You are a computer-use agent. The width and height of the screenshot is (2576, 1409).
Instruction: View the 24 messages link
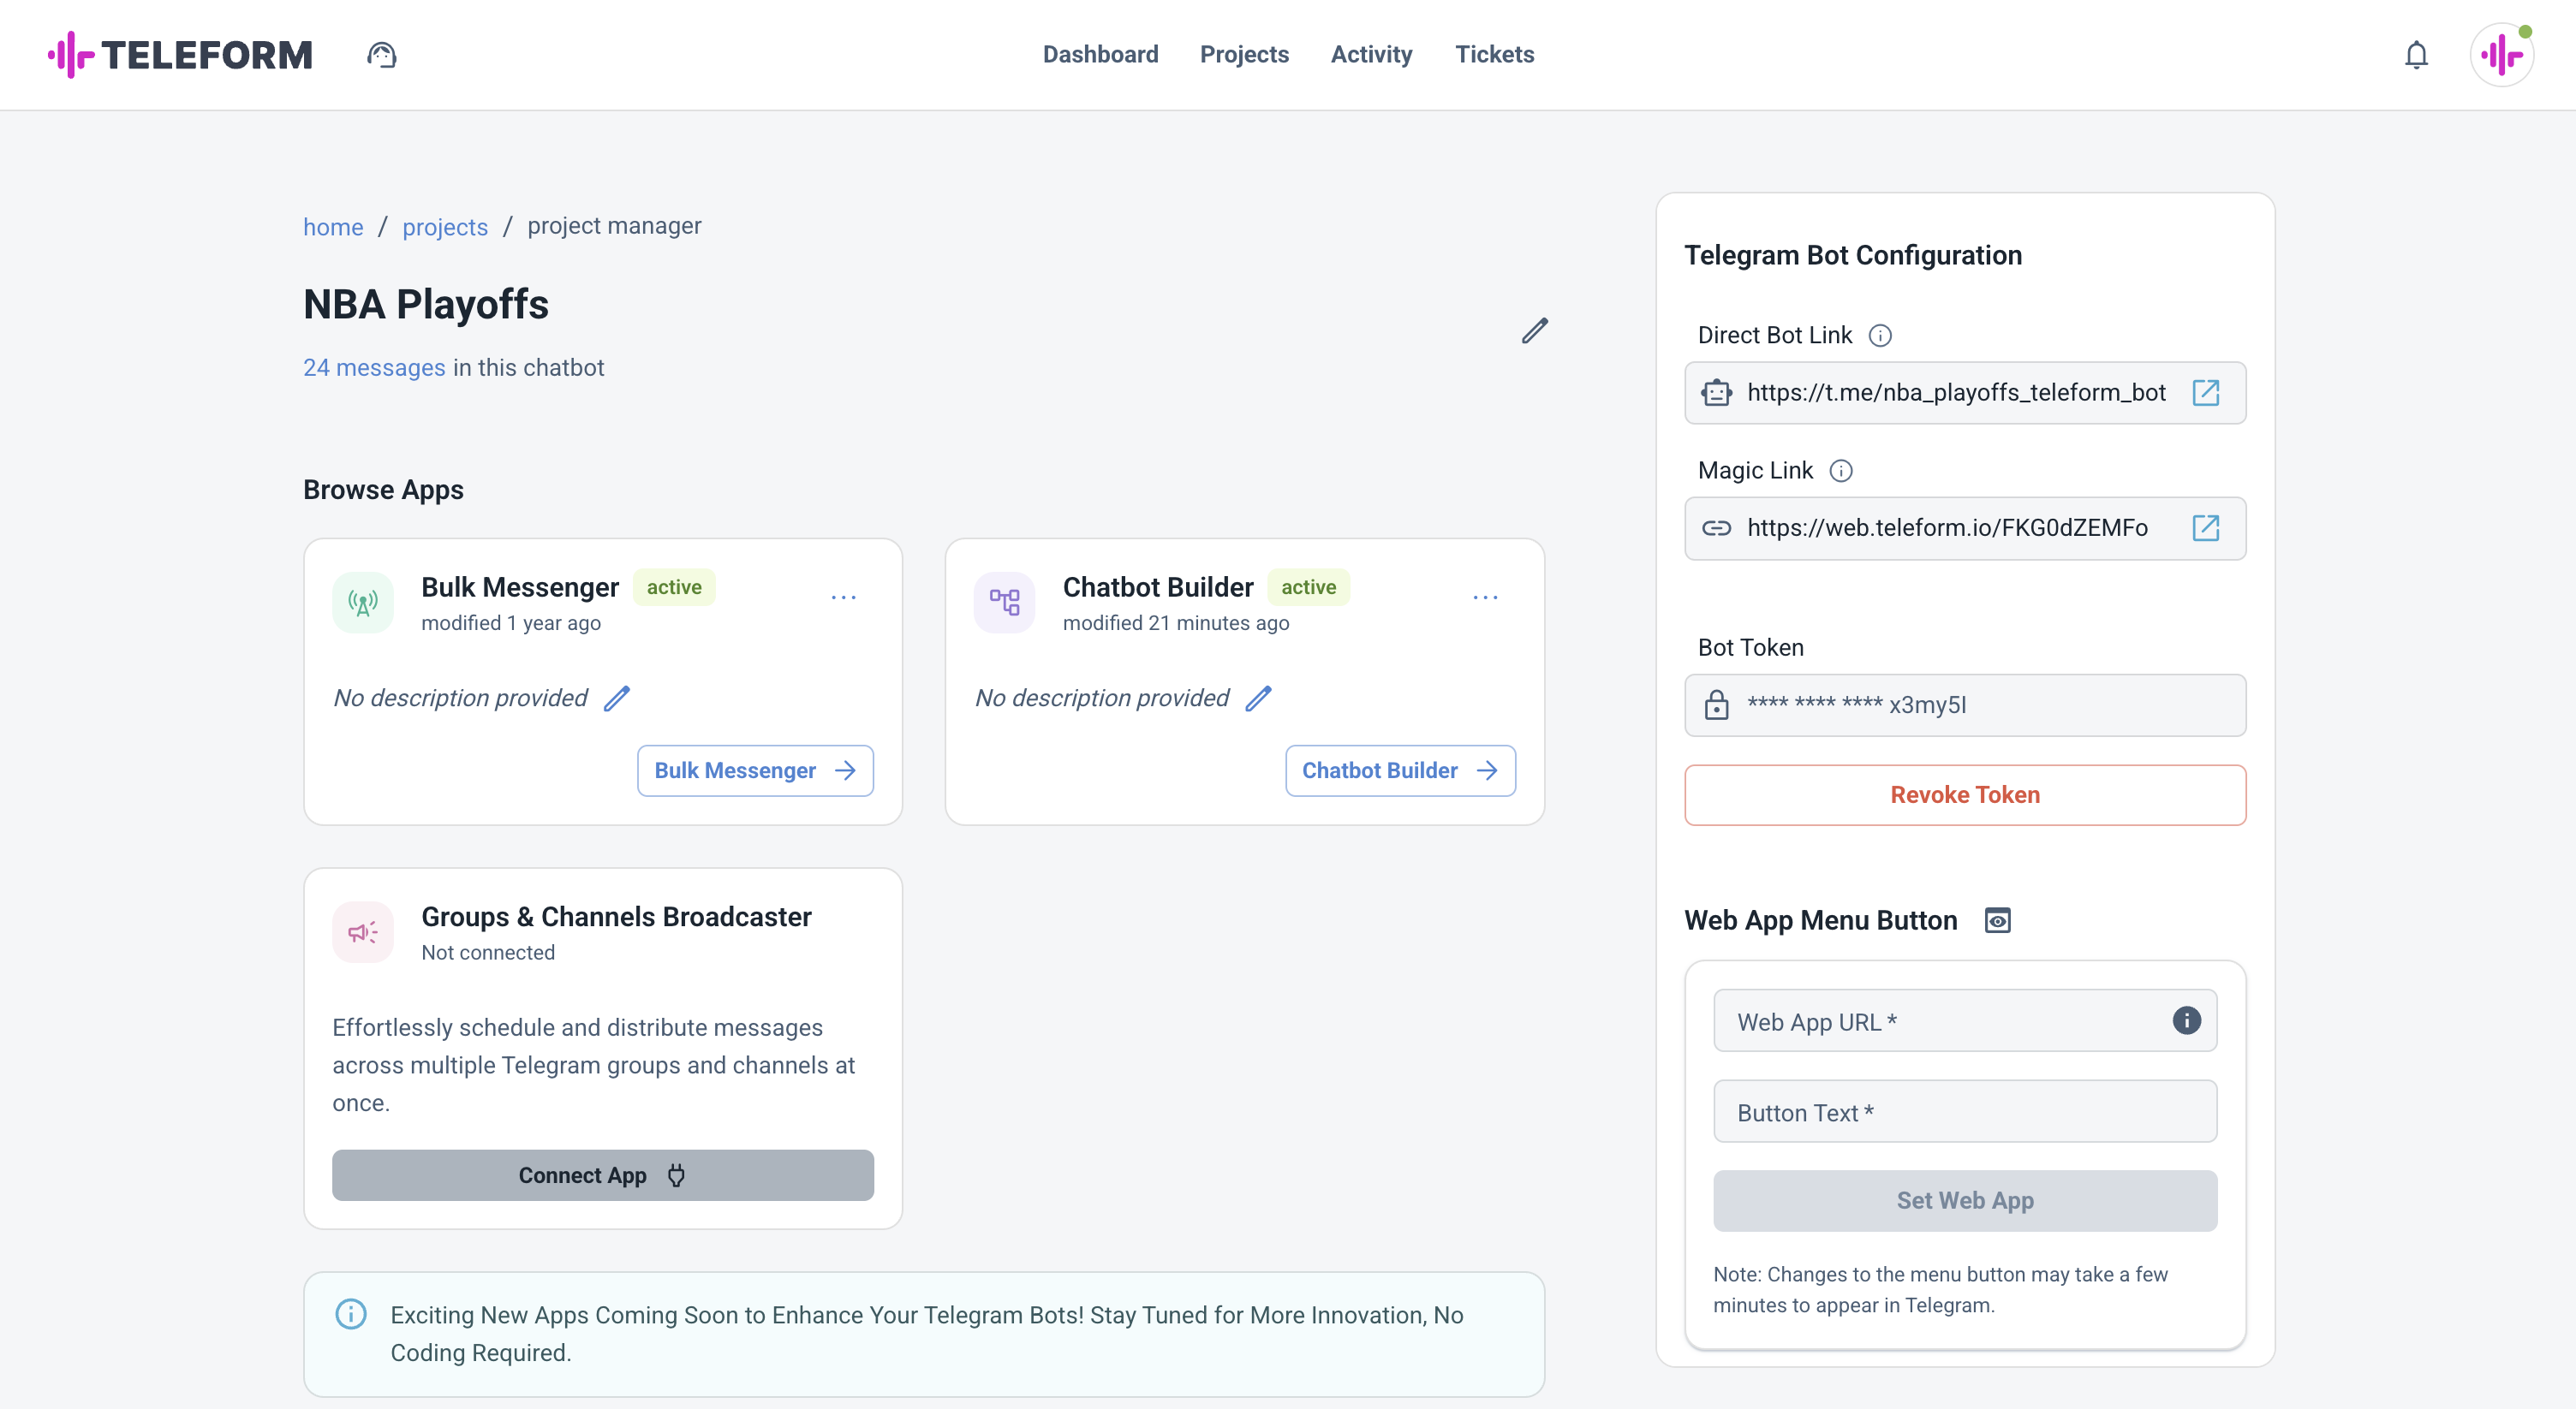tap(374, 368)
